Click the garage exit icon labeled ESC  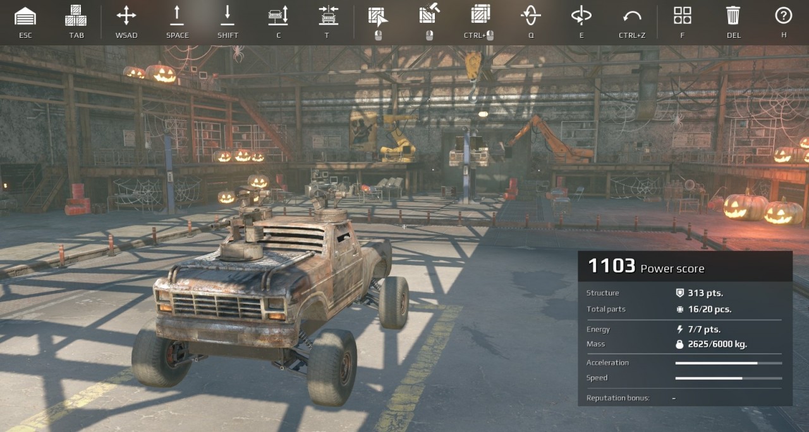click(25, 16)
